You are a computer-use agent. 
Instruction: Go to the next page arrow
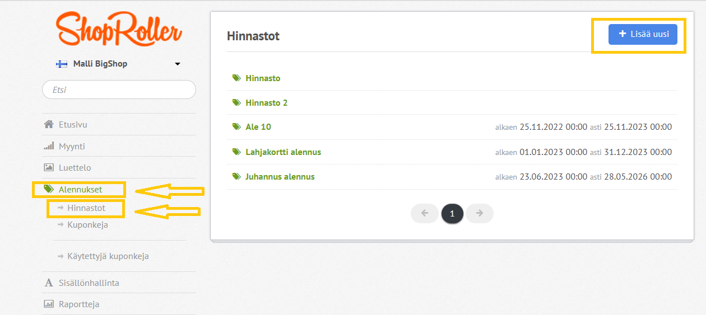480,213
